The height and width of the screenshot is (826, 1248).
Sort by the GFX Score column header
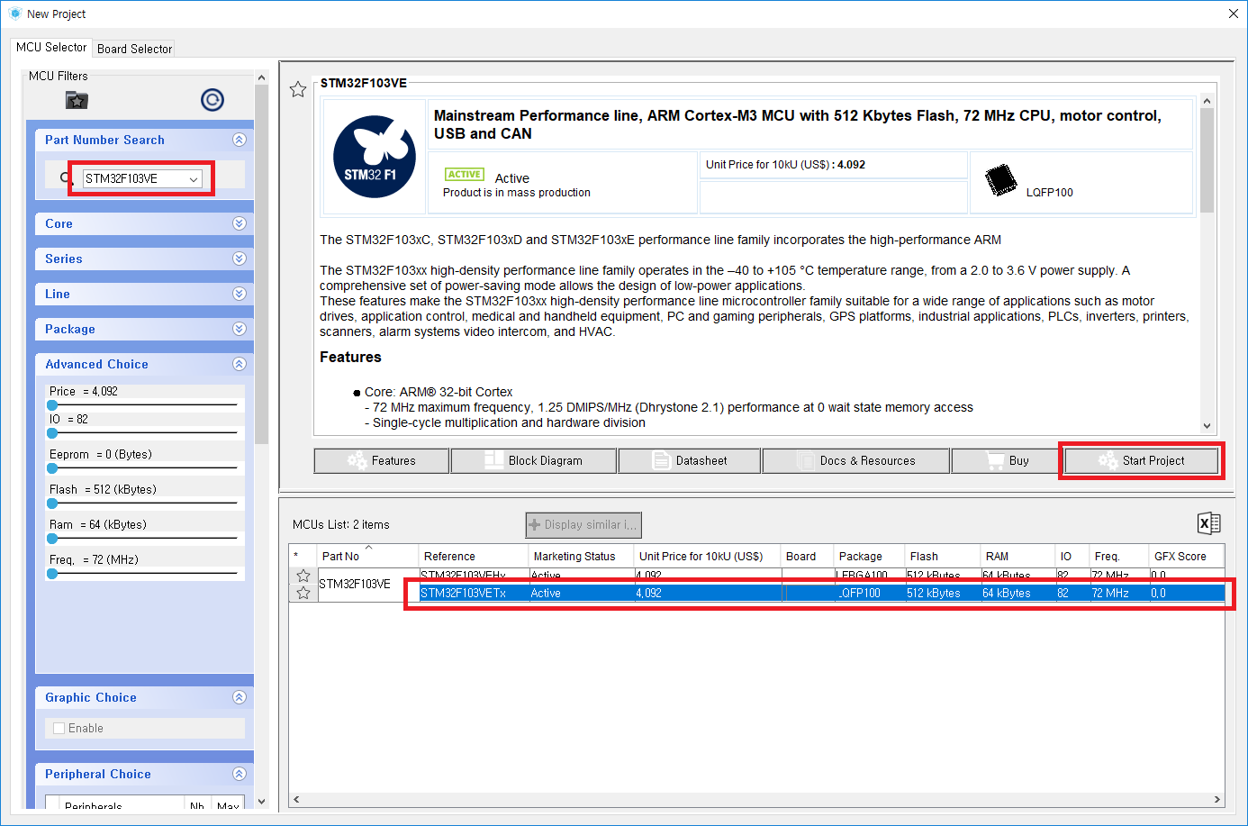pyautogui.click(x=1186, y=556)
